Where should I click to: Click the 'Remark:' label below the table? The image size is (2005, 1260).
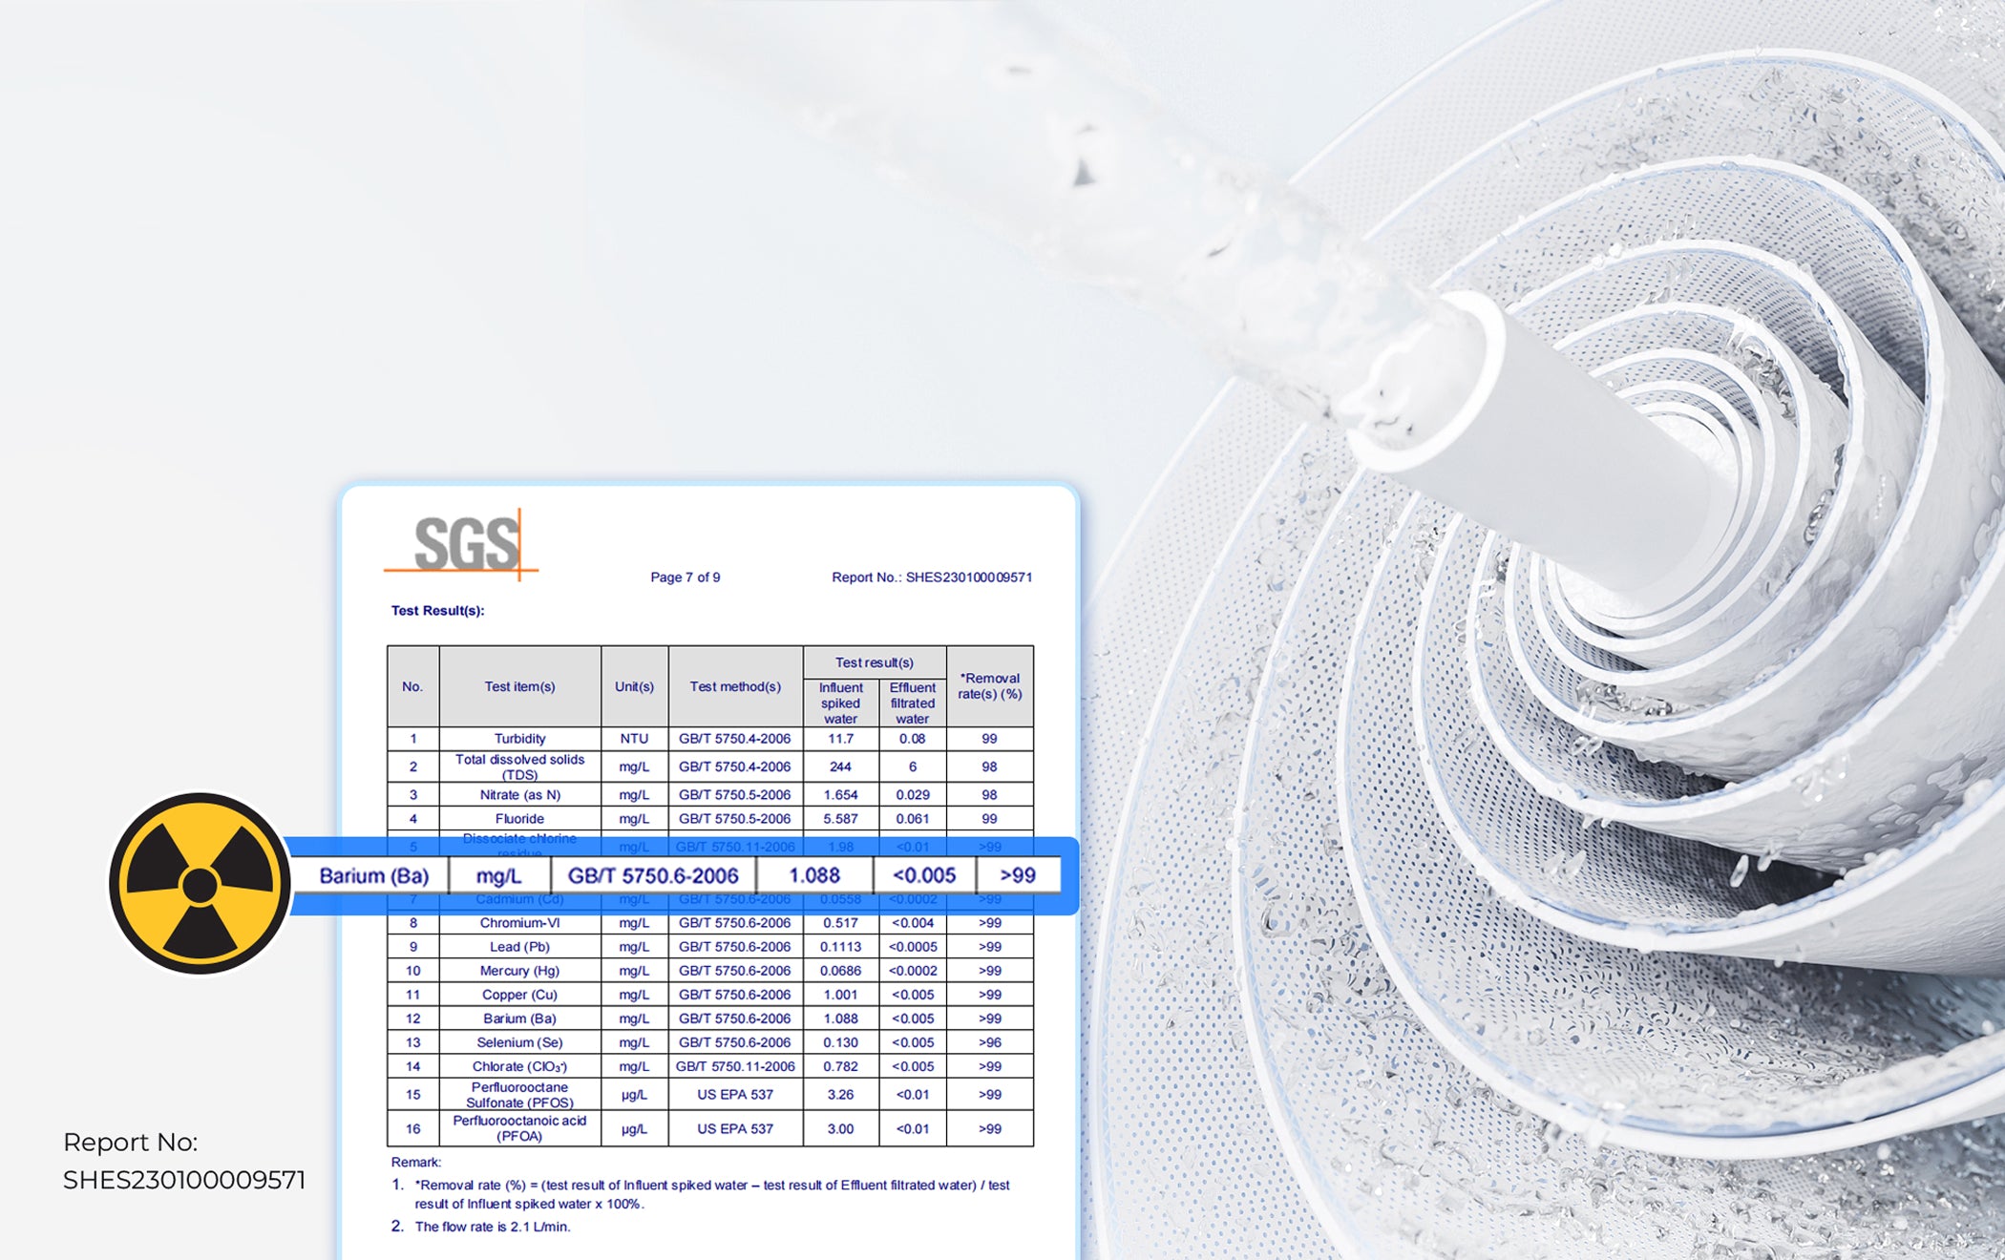[x=416, y=1163]
